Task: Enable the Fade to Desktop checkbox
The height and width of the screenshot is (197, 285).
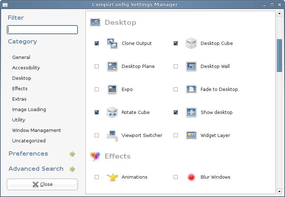Action: 176,90
